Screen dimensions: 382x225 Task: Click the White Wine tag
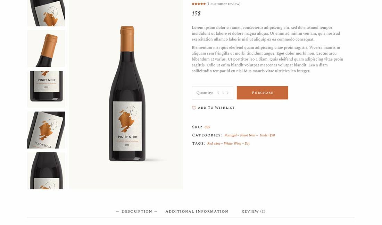(233, 143)
